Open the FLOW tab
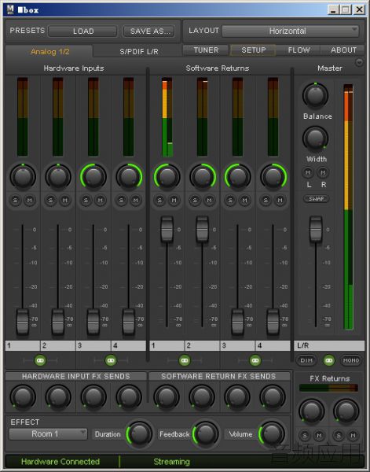This screenshot has width=370, height=472. [x=299, y=50]
